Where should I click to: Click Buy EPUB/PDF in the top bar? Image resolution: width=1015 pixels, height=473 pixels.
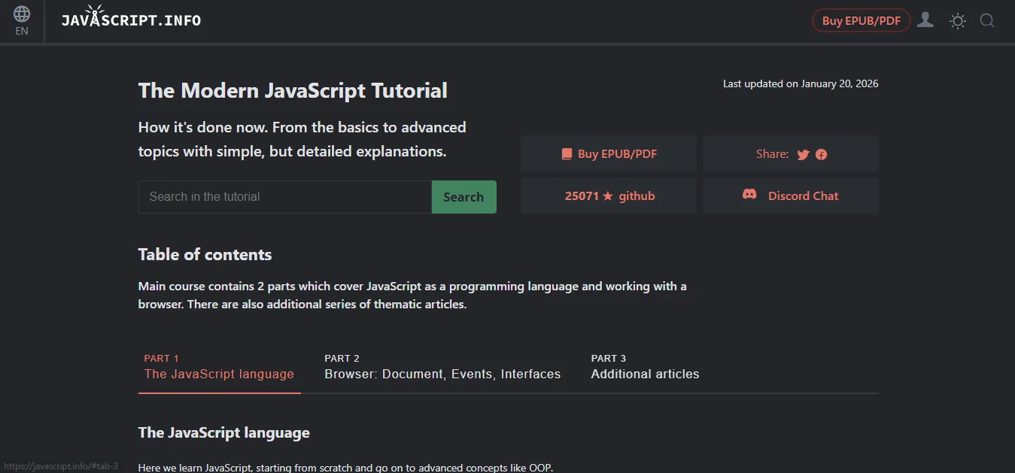(x=861, y=20)
